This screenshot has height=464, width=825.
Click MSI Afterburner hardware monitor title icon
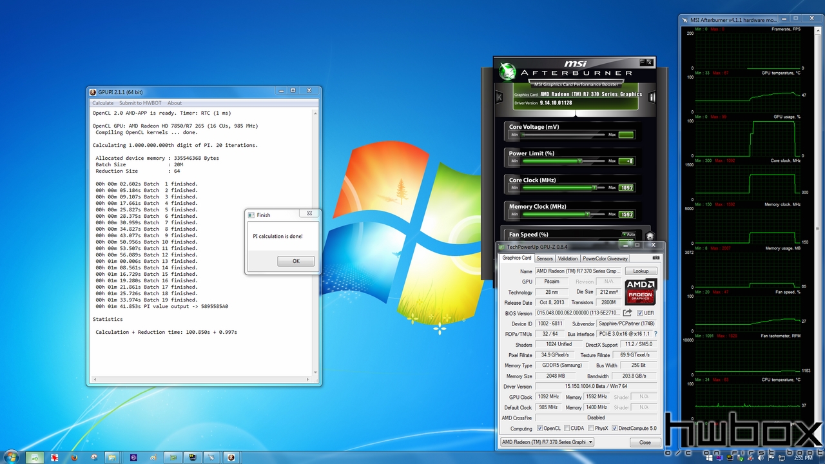click(686, 20)
